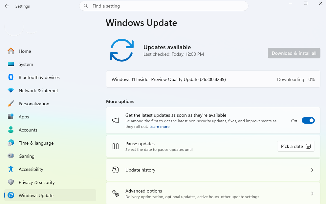Click the Gaming controller icon
The width and height of the screenshot is (326, 204).
(x=11, y=156)
